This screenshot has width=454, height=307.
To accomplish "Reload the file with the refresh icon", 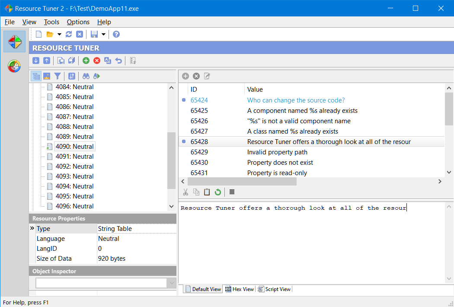I will pos(69,34).
